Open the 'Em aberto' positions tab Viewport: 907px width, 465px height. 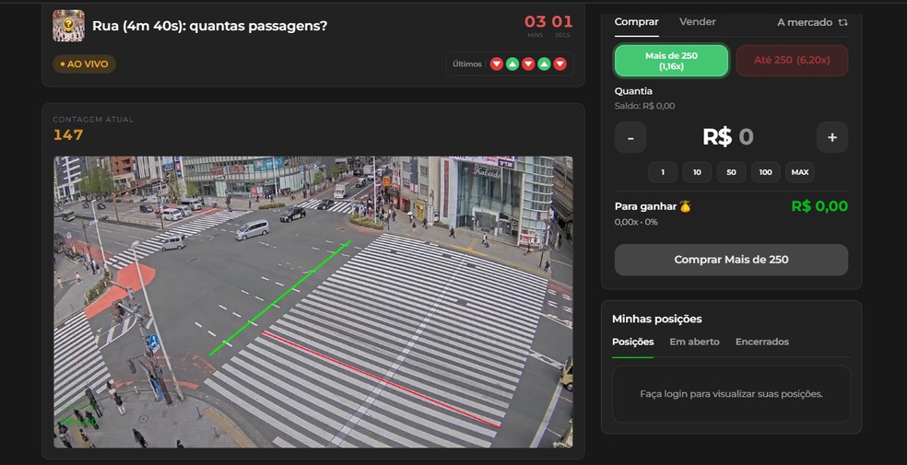[694, 342]
